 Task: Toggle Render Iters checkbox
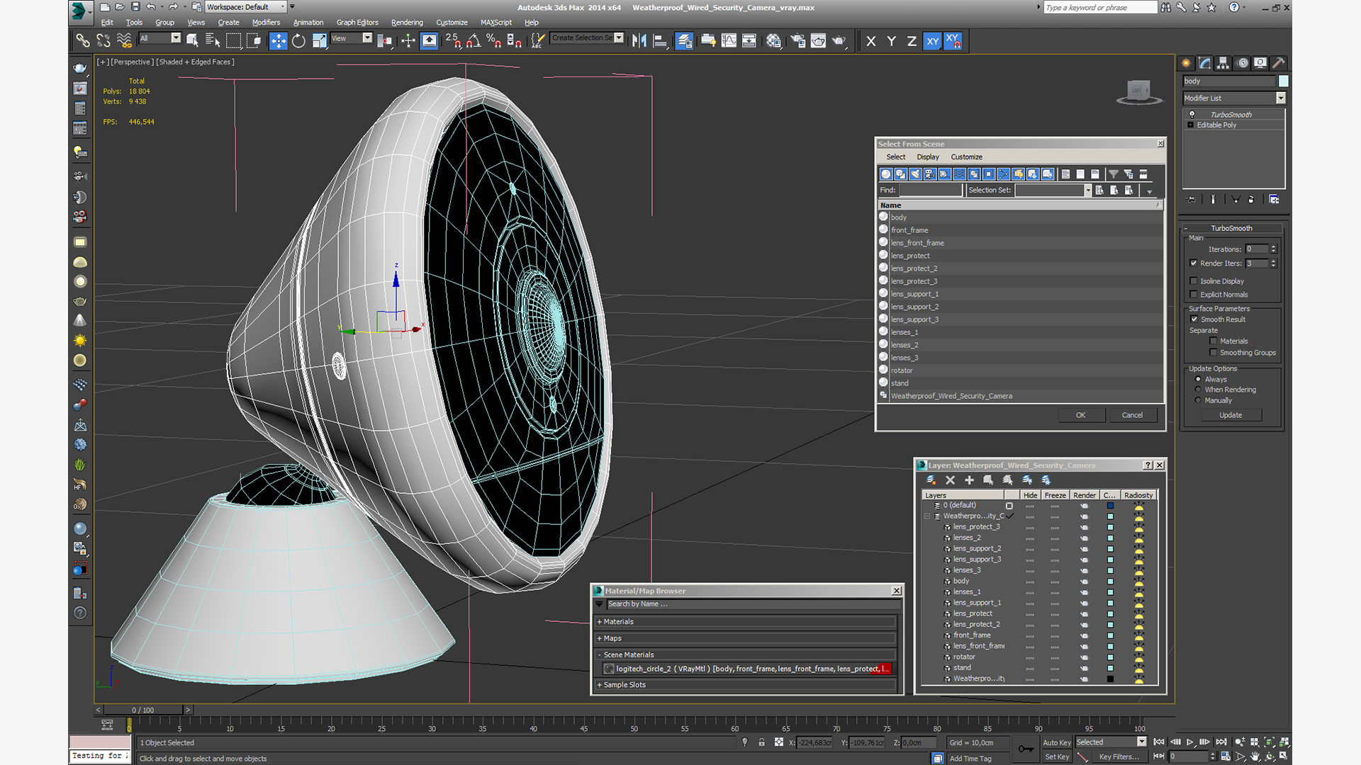pos(1194,263)
